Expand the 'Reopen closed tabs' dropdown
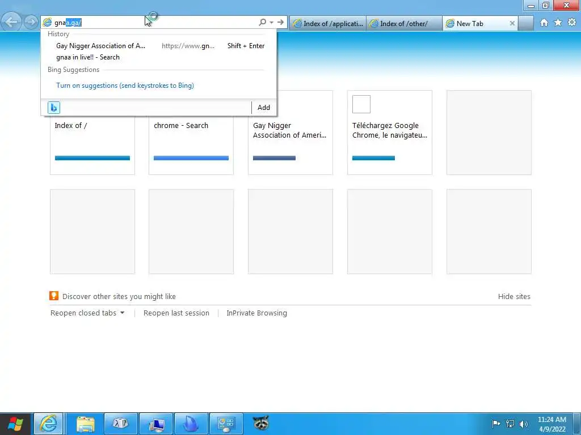581x435 pixels. pos(87,313)
